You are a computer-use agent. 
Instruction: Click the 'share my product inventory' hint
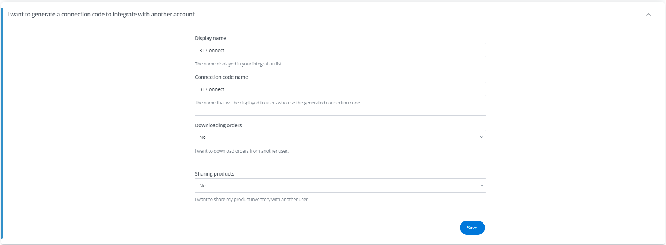pyautogui.click(x=251, y=200)
